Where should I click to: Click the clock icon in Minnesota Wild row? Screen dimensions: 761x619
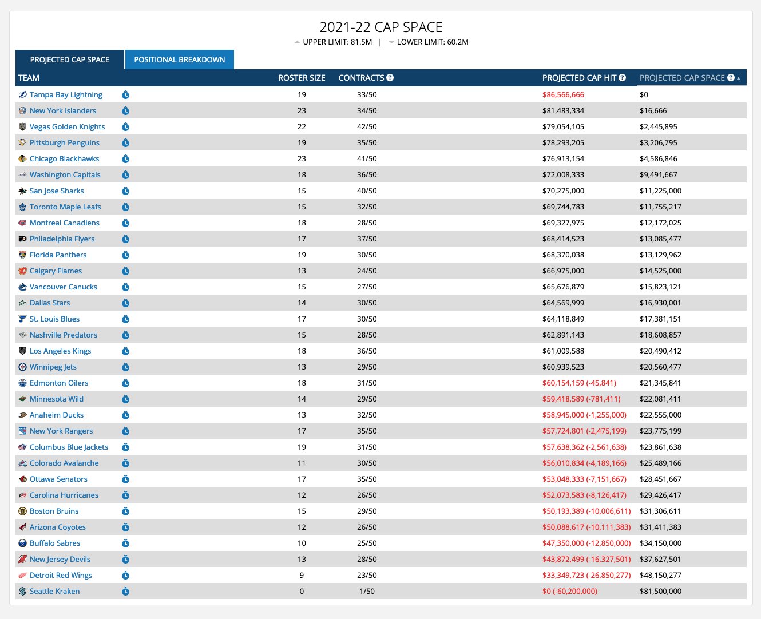[x=125, y=399]
